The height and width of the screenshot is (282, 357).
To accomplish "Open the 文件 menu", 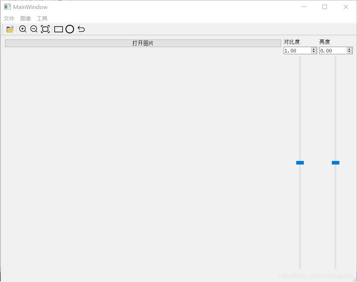I will click(9, 18).
